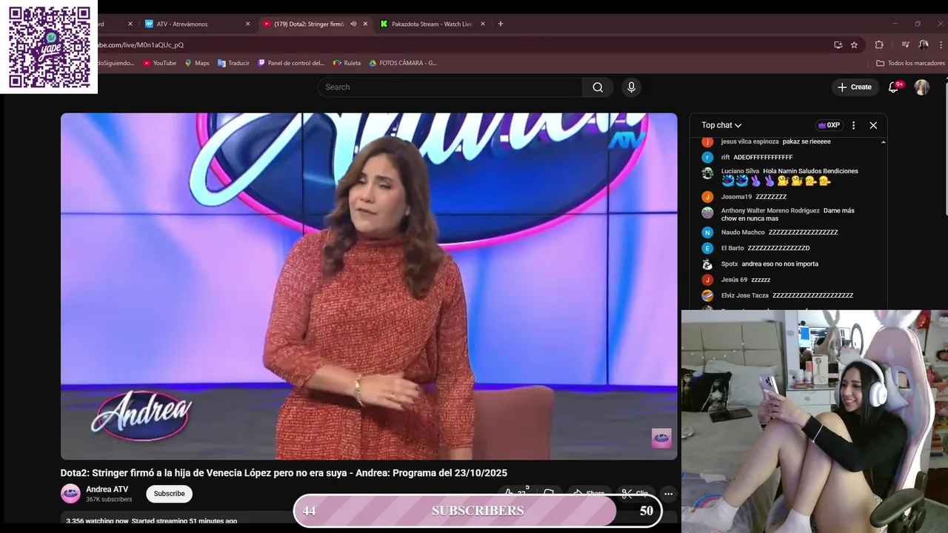Click rift chat message ADEOFFFF
948x533 pixels.
point(763,157)
